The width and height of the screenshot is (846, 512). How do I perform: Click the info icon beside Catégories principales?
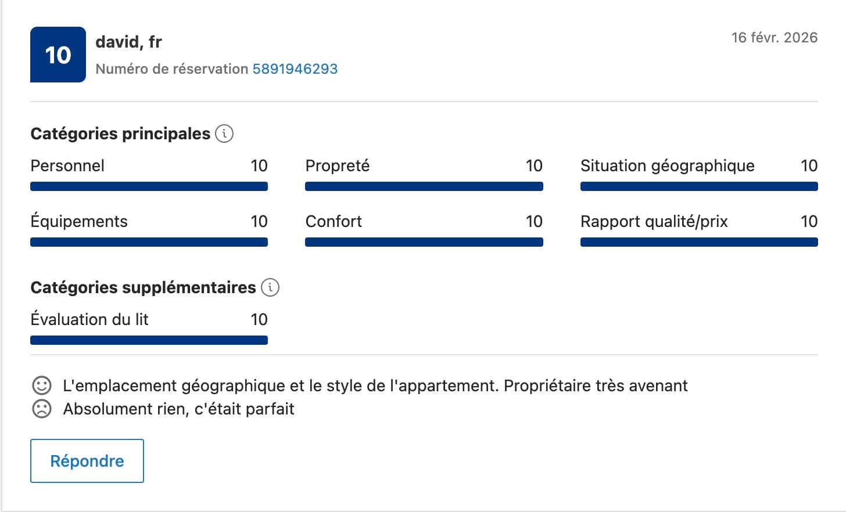coord(224,134)
